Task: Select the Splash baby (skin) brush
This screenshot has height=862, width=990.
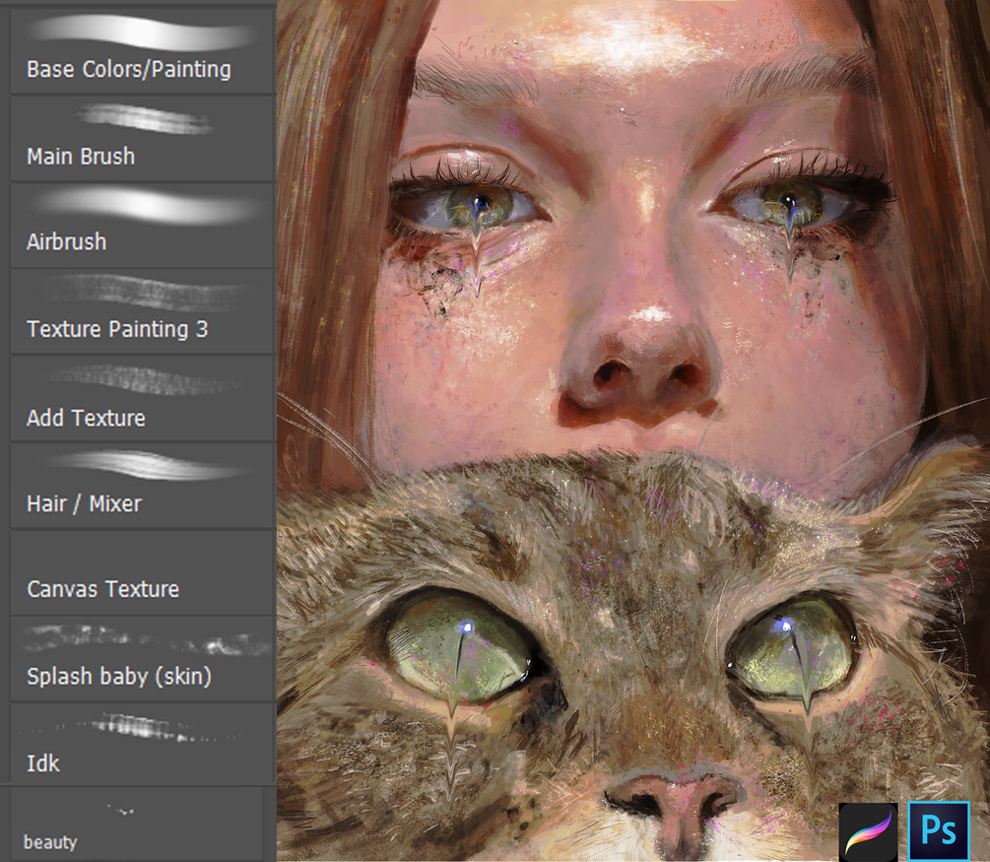Action: (142, 659)
